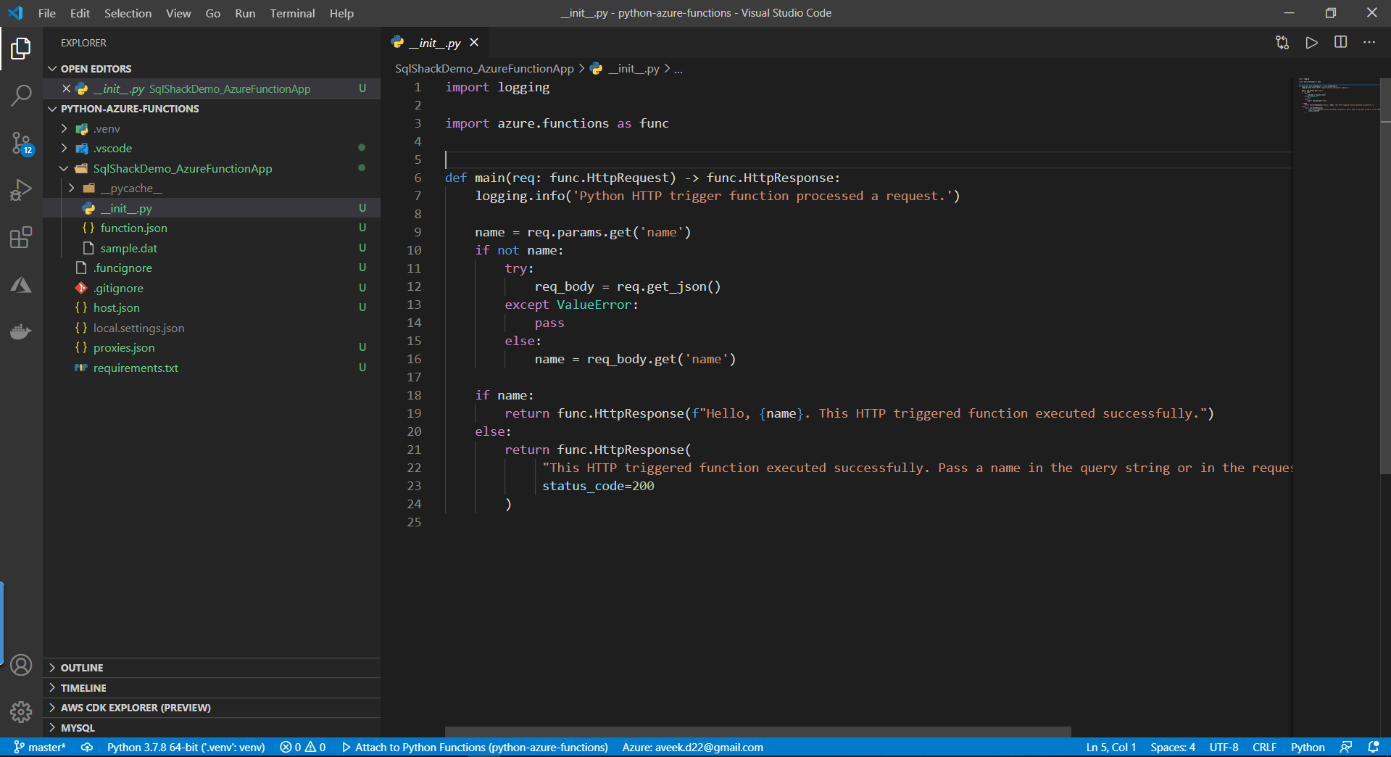This screenshot has width=1391, height=757.
Task: Open function.json in the explorer
Action: [x=133, y=228]
